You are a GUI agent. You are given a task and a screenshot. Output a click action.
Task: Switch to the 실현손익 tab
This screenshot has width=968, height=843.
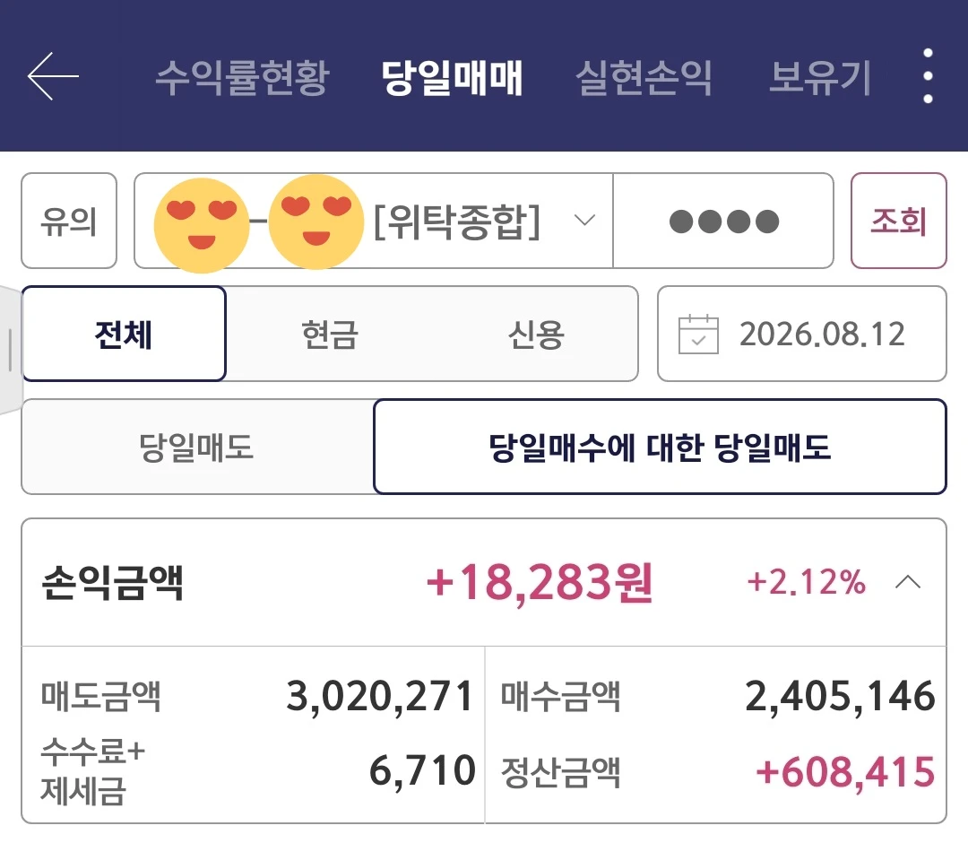[644, 78]
